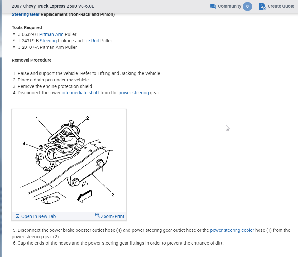Viewport: 298px width, 257px height.
Task: Open the Tie Rod link
Action: tap(92, 41)
